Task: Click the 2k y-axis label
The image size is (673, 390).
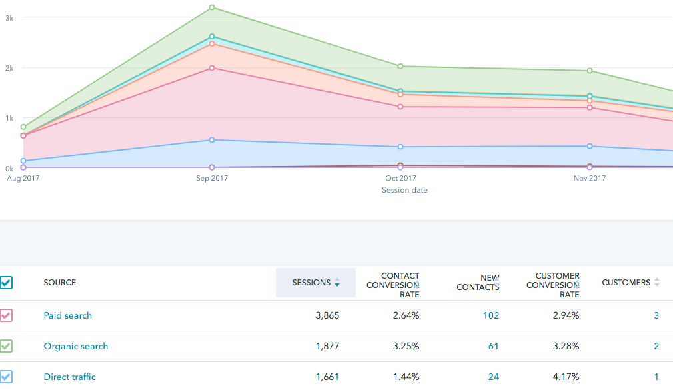Action: 9,68
